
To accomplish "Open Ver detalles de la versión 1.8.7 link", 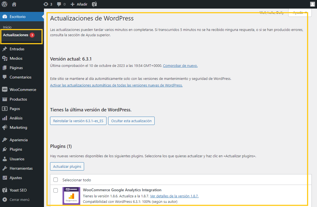I will coord(174,196).
